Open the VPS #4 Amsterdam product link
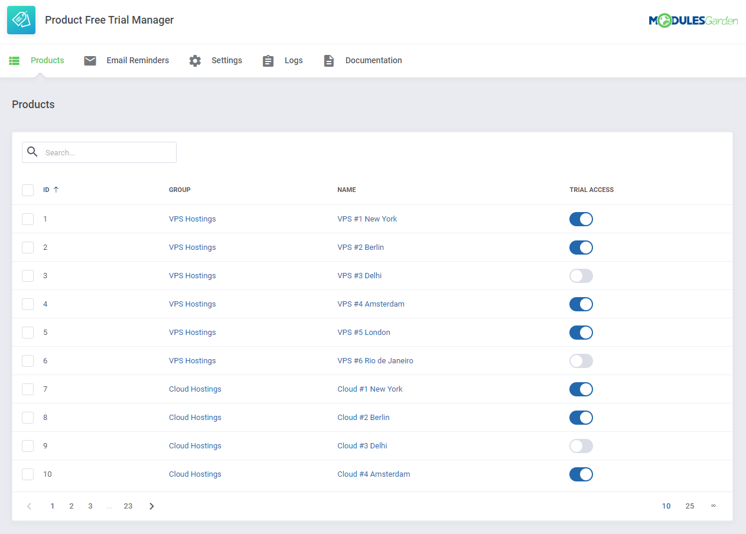 (371, 304)
